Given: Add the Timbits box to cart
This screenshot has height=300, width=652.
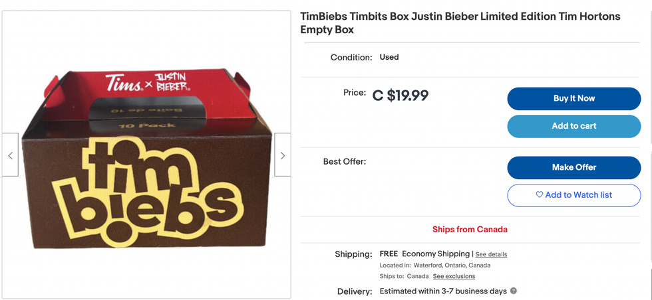Looking at the screenshot, I should (573, 126).
